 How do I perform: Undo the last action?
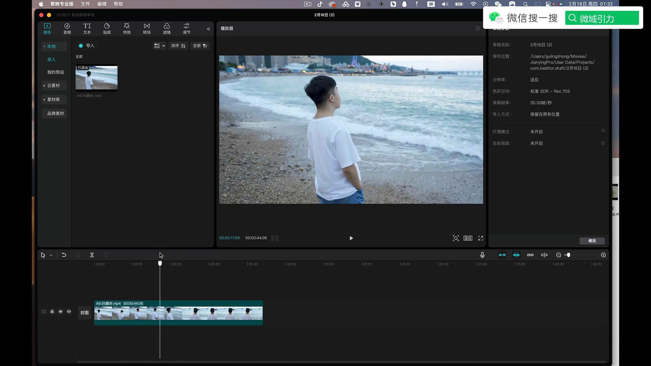pyautogui.click(x=64, y=255)
